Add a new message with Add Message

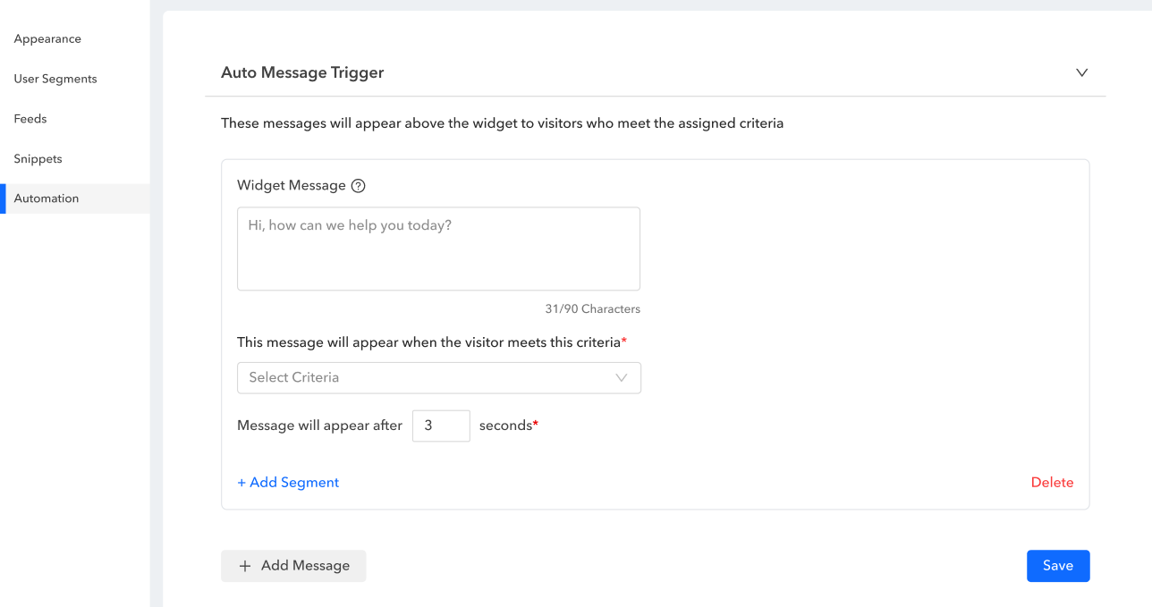click(293, 566)
